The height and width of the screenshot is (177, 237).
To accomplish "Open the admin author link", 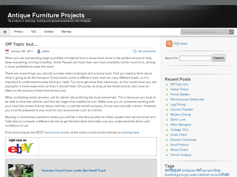I will (46, 51).
